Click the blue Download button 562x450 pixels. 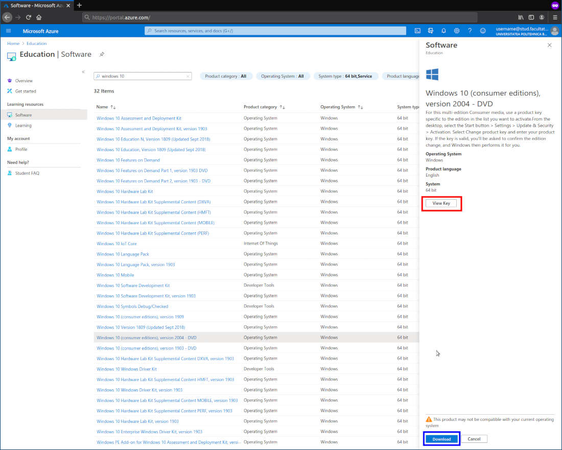[x=441, y=439]
